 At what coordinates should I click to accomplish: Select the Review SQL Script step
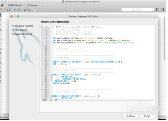22,34
